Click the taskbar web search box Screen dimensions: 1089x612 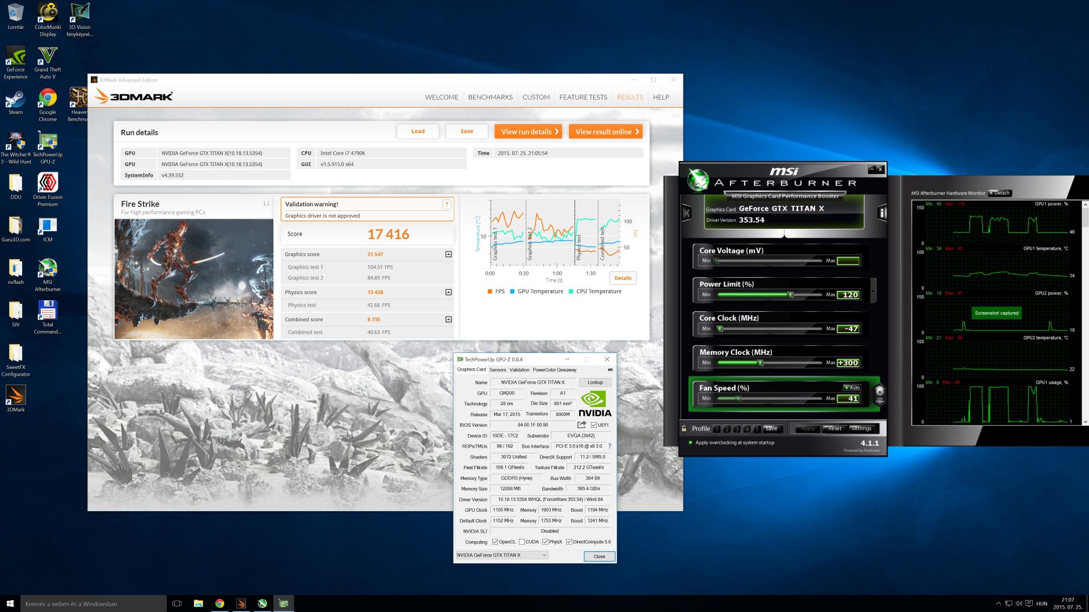coord(94,603)
